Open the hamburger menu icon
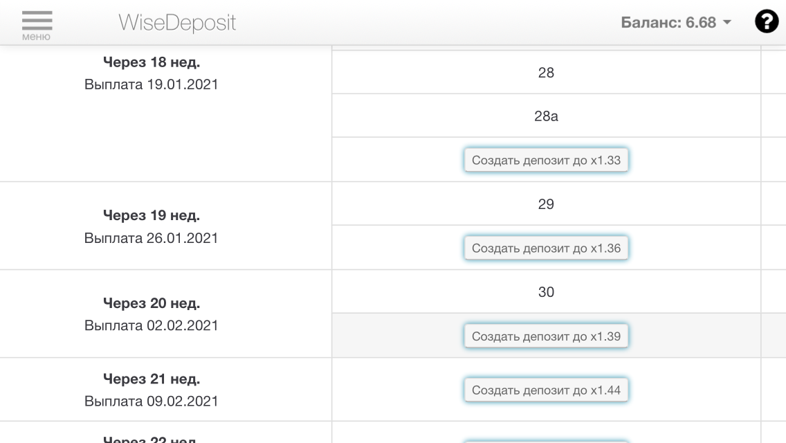This screenshot has width=786, height=443. click(37, 24)
